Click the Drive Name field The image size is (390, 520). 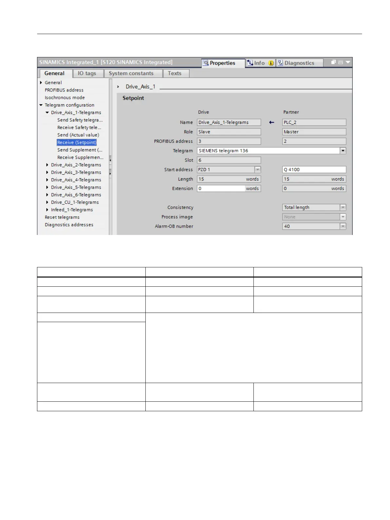(x=229, y=123)
